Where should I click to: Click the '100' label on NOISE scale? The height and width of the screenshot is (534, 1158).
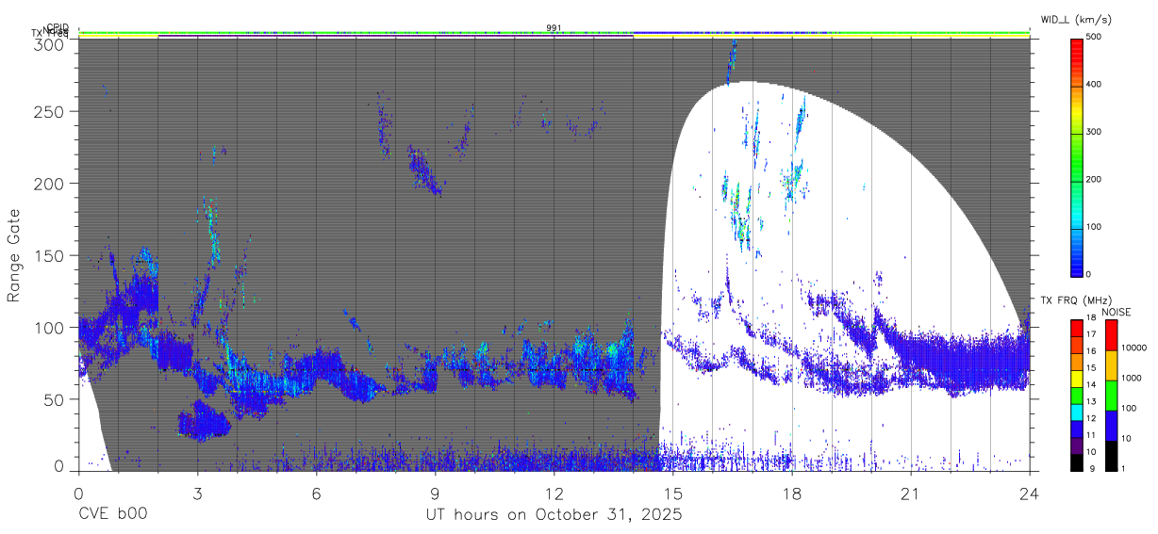pyautogui.click(x=1128, y=408)
